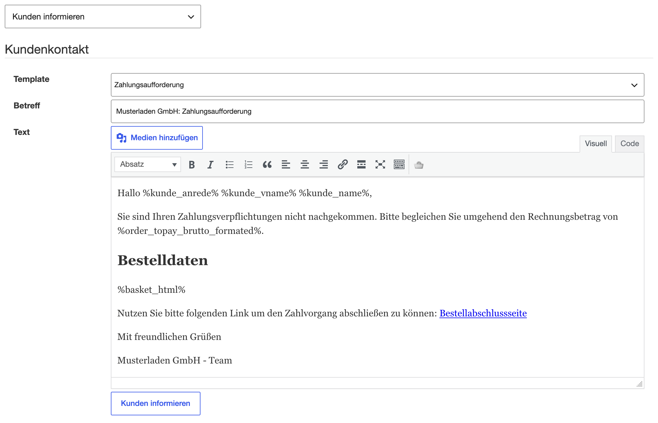Click the 'Musterladen GmbH - Team' line
The image size is (658, 423).
point(175,360)
